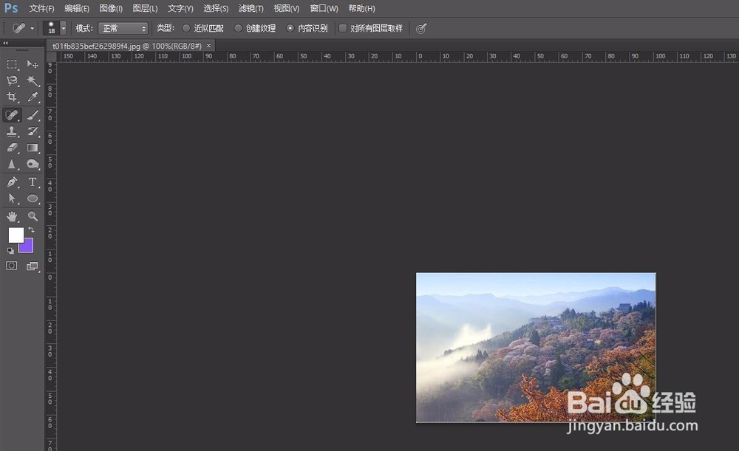Select the Pen tool

[12, 181]
